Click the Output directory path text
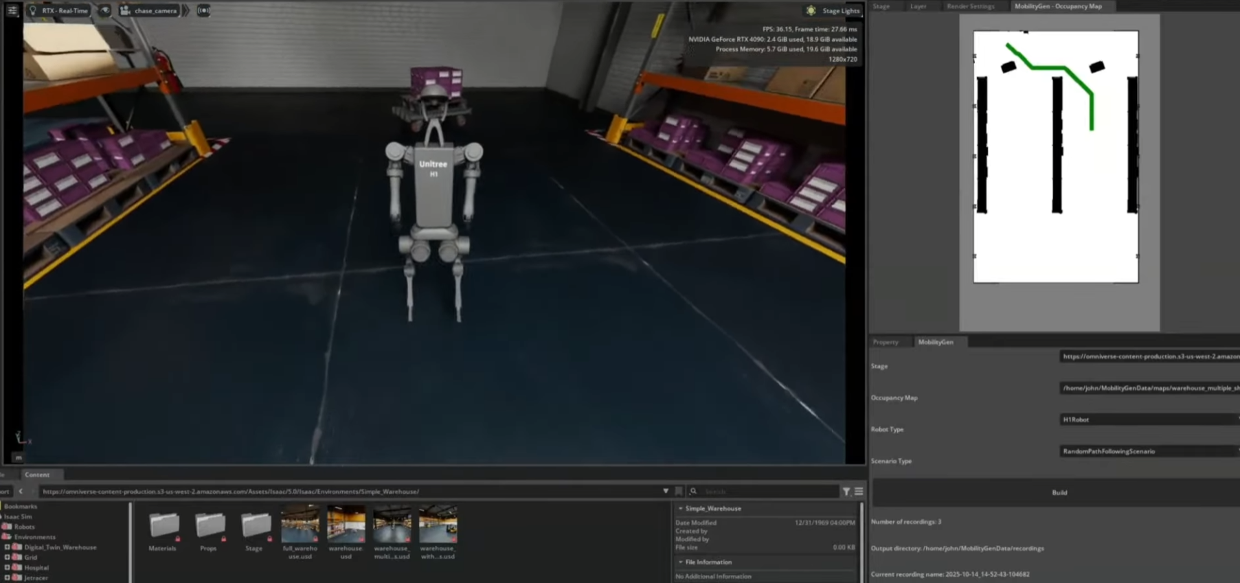 [x=958, y=549]
